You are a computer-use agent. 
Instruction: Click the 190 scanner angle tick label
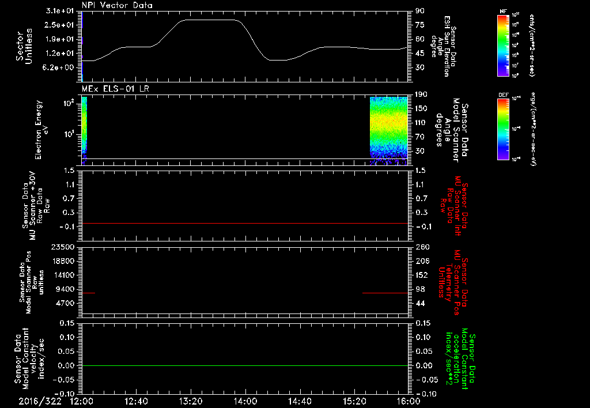click(421, 95)
